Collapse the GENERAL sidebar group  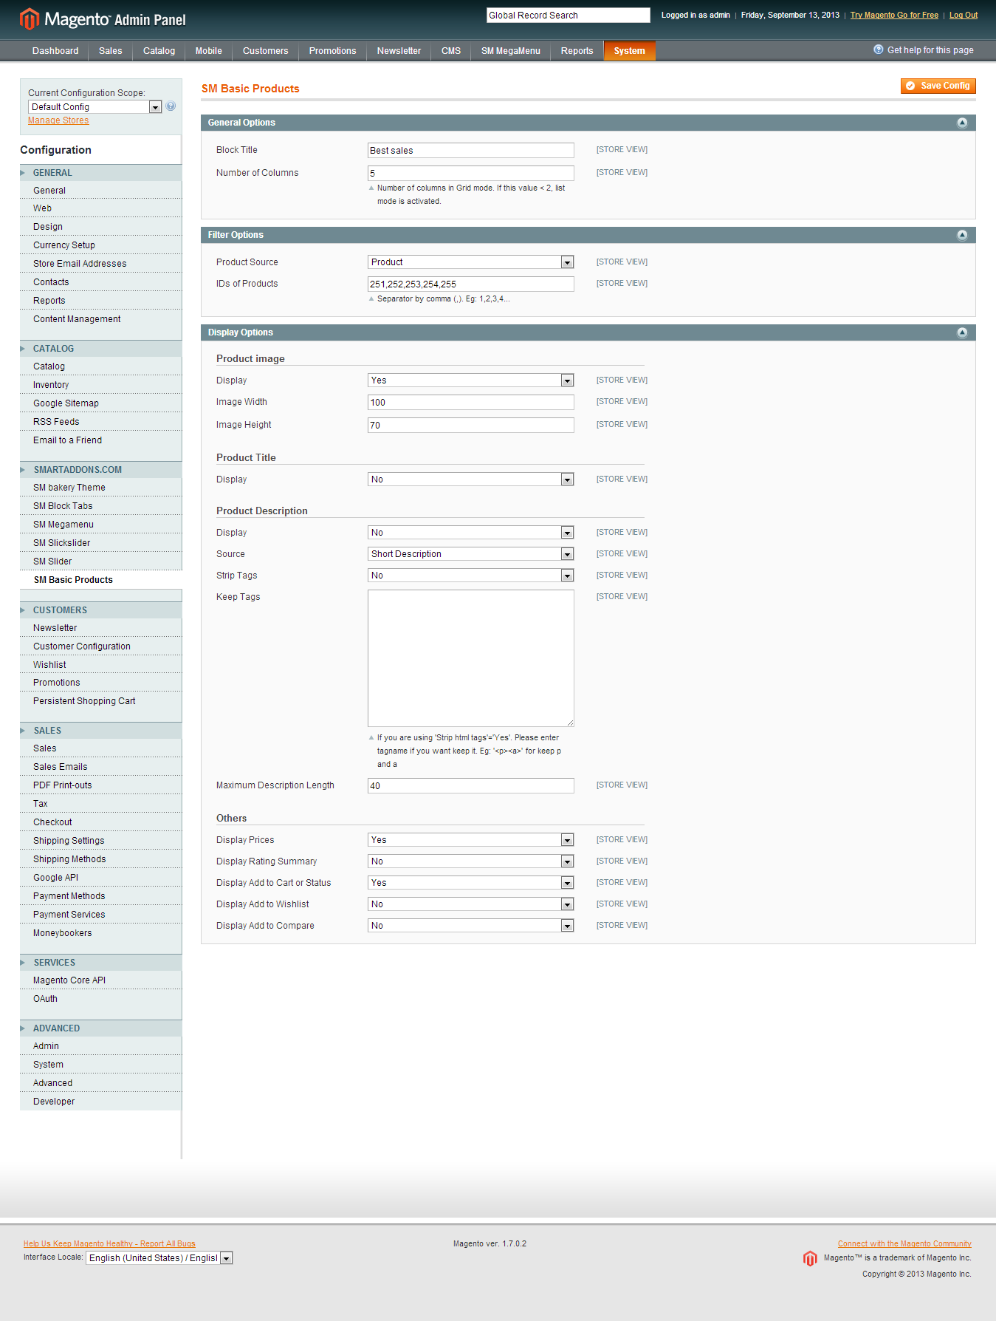(100, 173)
